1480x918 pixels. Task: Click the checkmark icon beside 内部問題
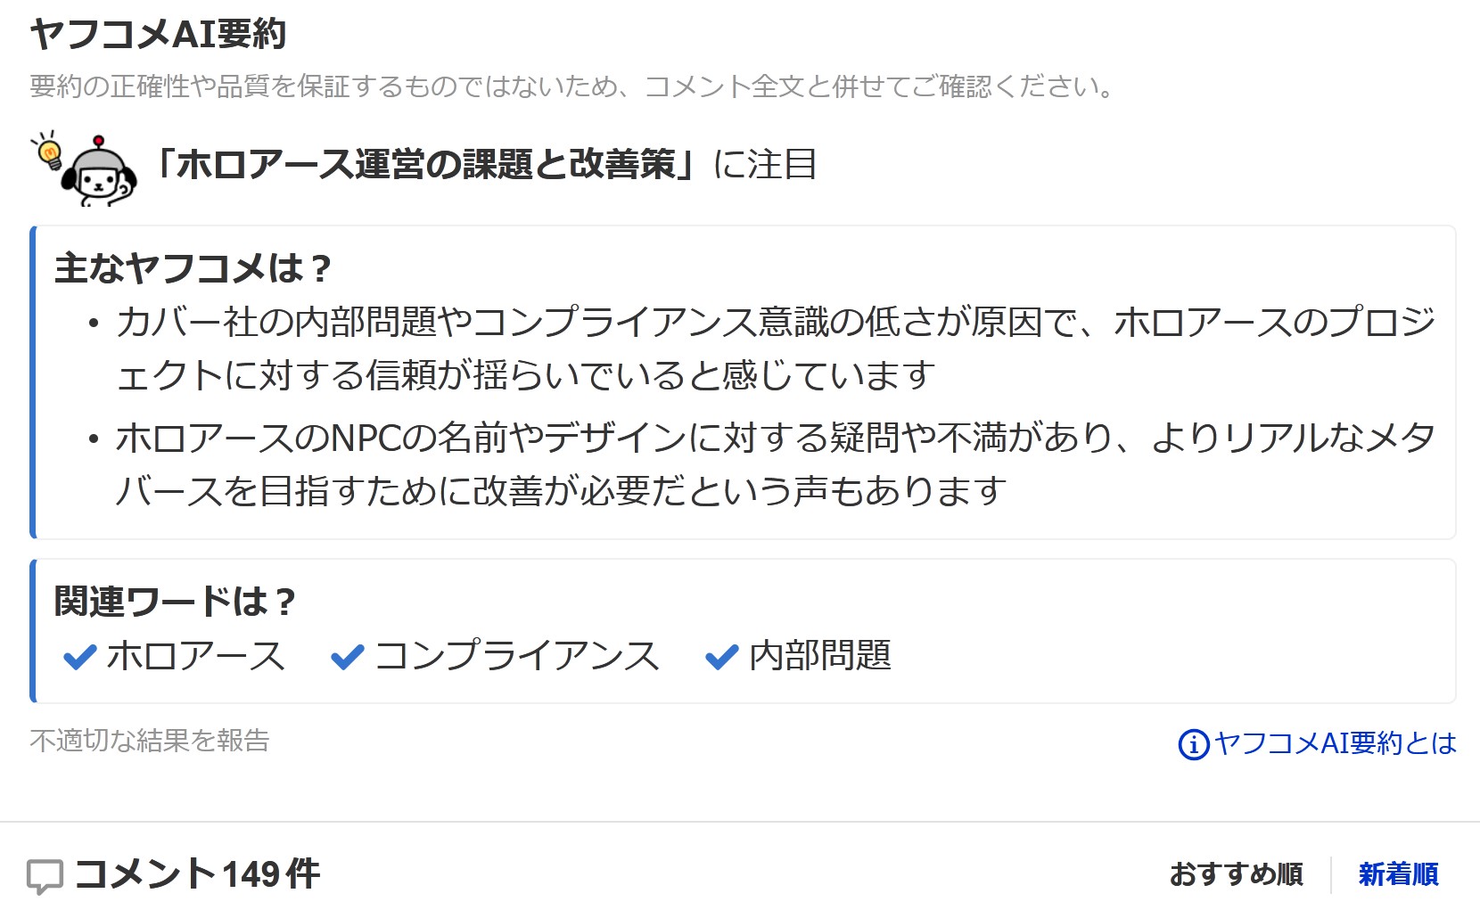coord(721,658)
